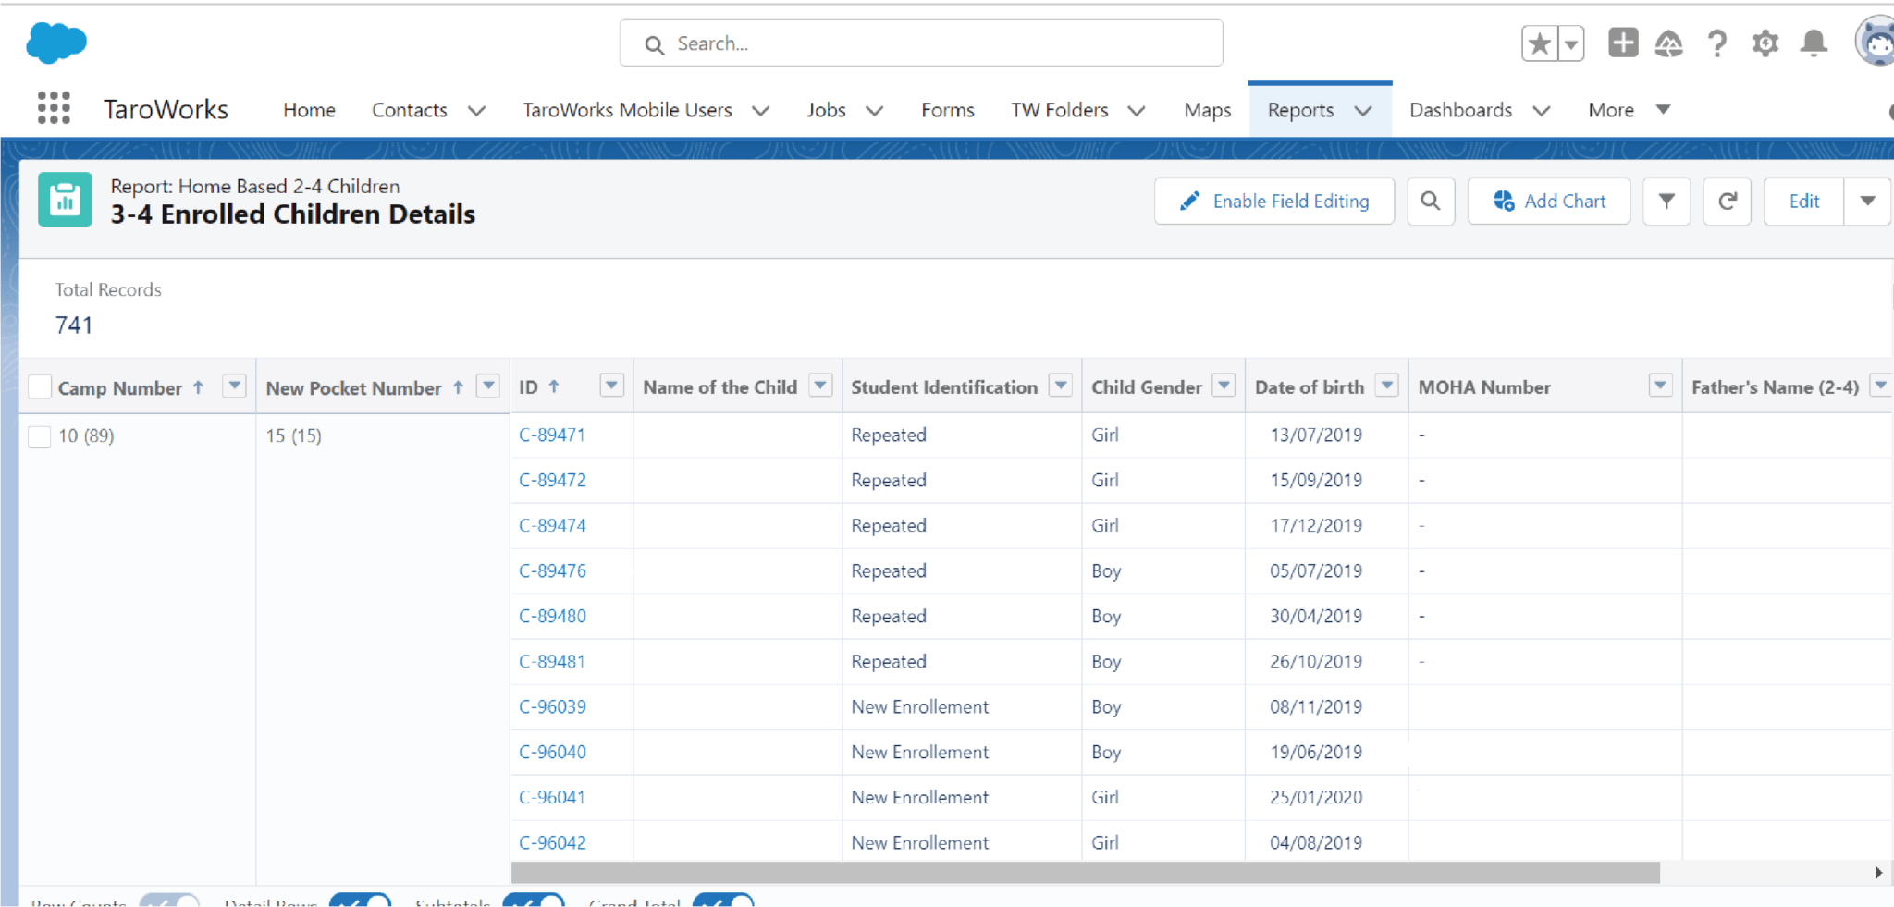Refresh the report with the reload icon

[x=1727, y=201]
